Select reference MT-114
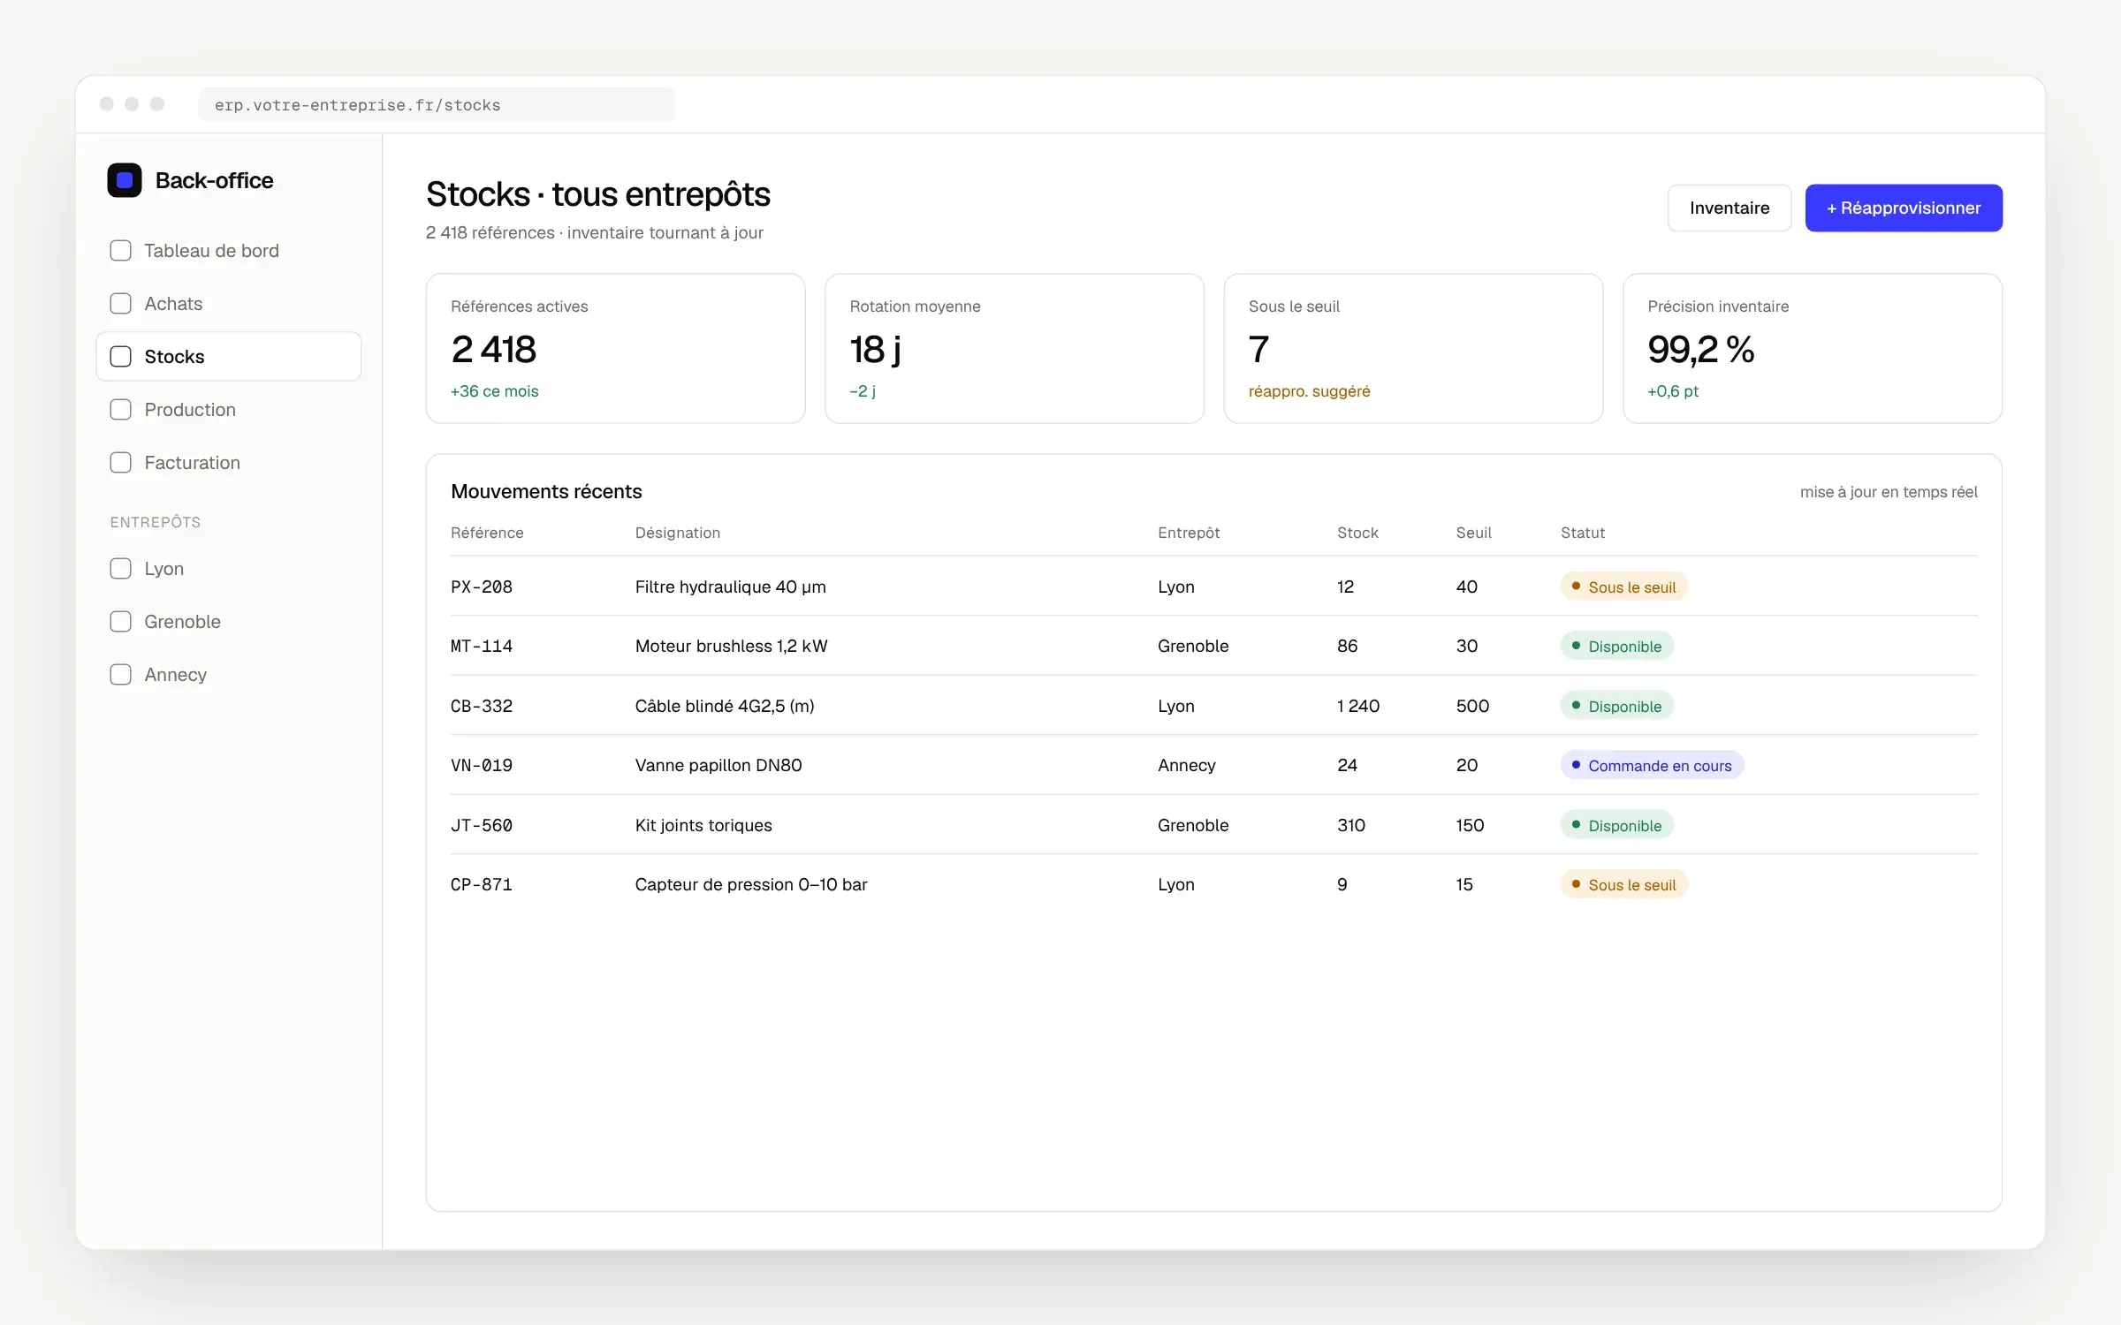Image resolution: width=2121 pixels, height=1325 pixels. 482,646
